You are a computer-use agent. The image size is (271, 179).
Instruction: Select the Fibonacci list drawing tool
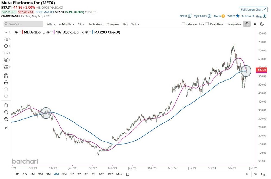6,39
